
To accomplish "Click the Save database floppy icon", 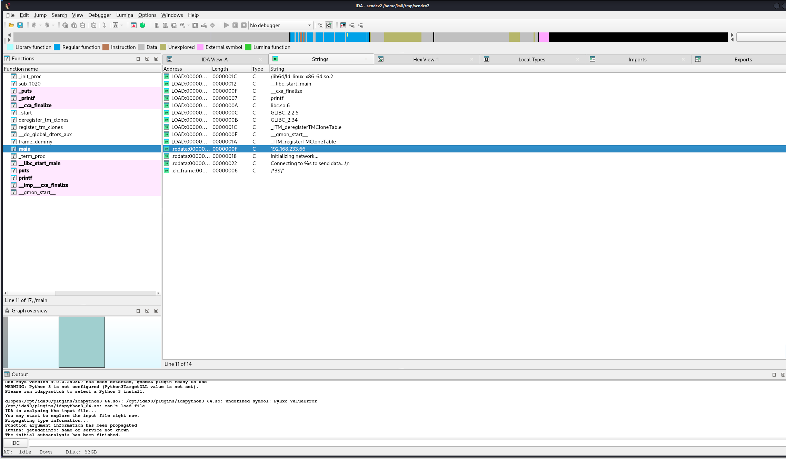I will tap(20, 25).
